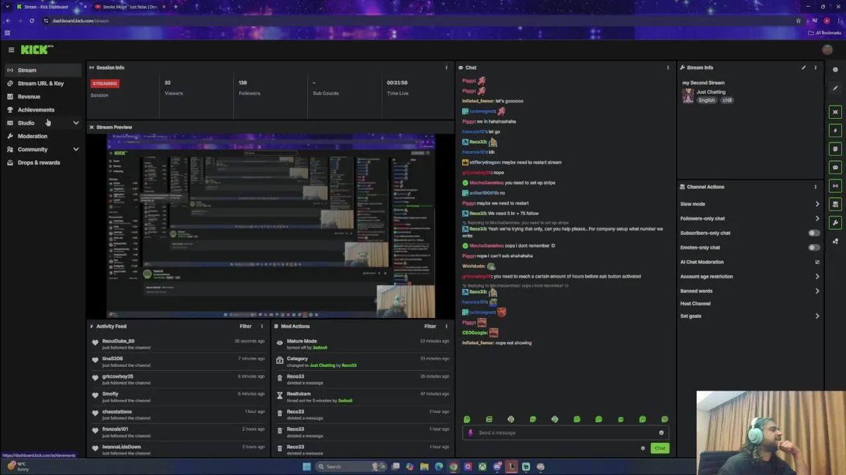Click the Moderation wrench icon in sidebar
Viewport: 846px width, 475px height.
(x=10, y=136)
